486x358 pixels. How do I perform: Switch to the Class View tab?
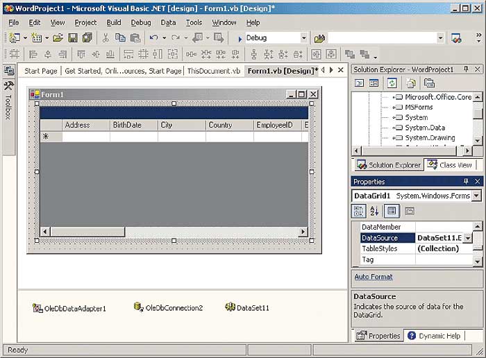(450, 165)
